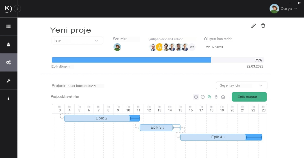
Task: Click the K logo in top bar
Action: (x=8, y=9)
